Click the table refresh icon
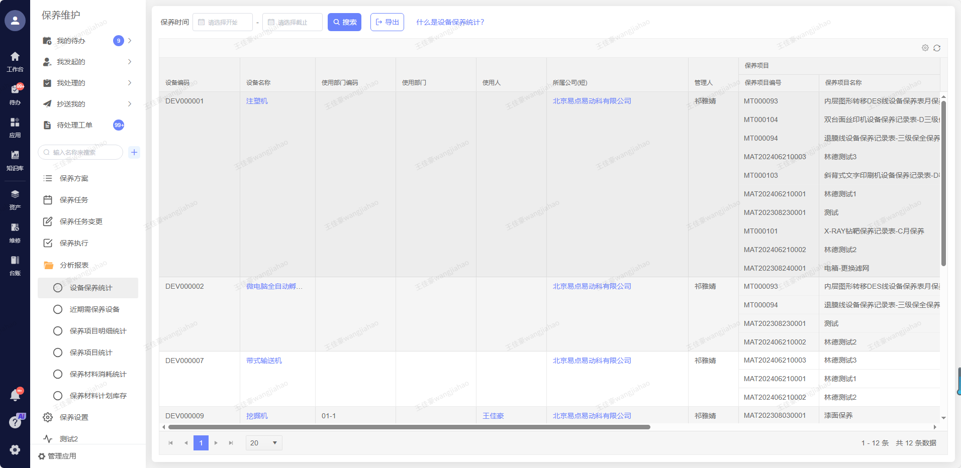The image size is (961, 468). 937,48
